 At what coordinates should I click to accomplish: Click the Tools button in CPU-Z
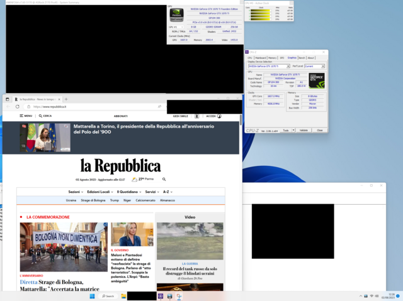click(285, 131)
